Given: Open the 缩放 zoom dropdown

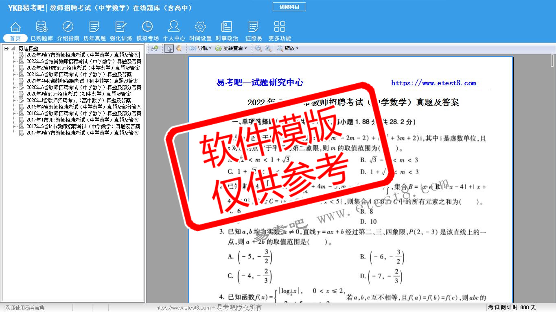Looking at the screenshot, I should [288, 48].
